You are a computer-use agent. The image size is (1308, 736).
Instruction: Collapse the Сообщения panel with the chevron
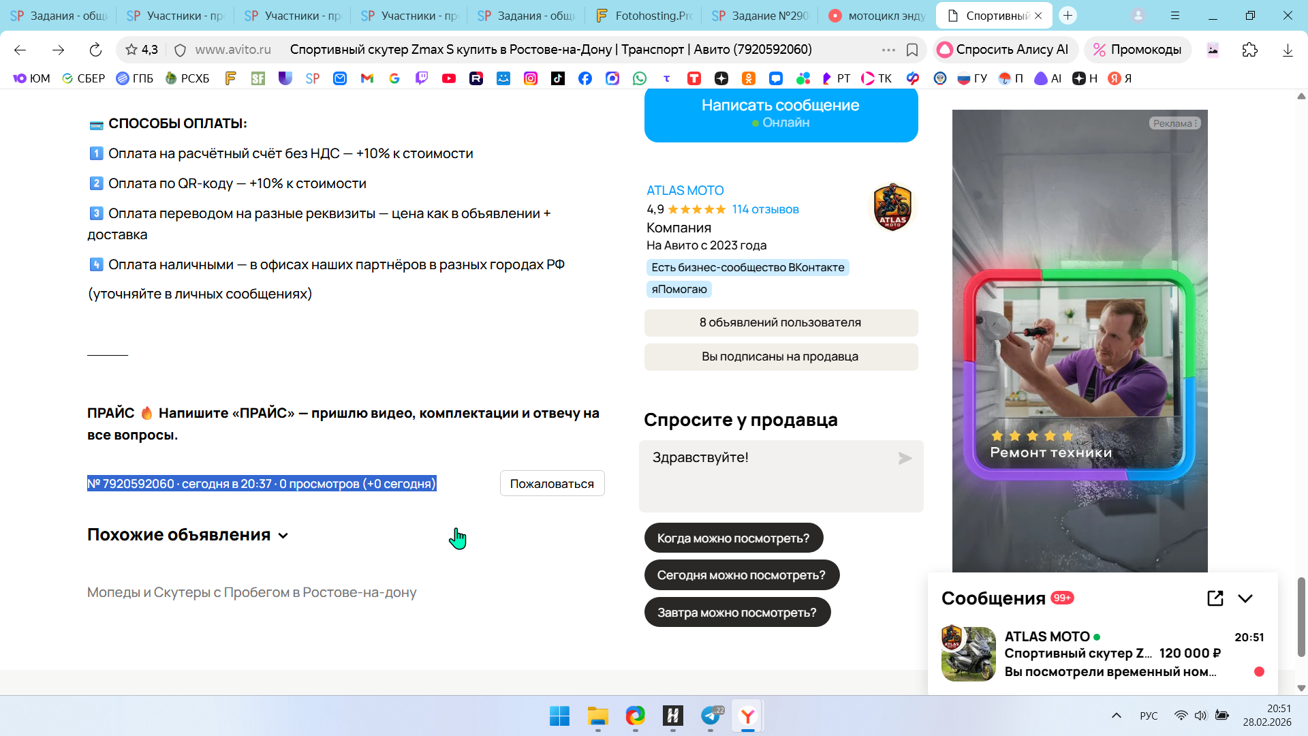tap(1245, 598)
